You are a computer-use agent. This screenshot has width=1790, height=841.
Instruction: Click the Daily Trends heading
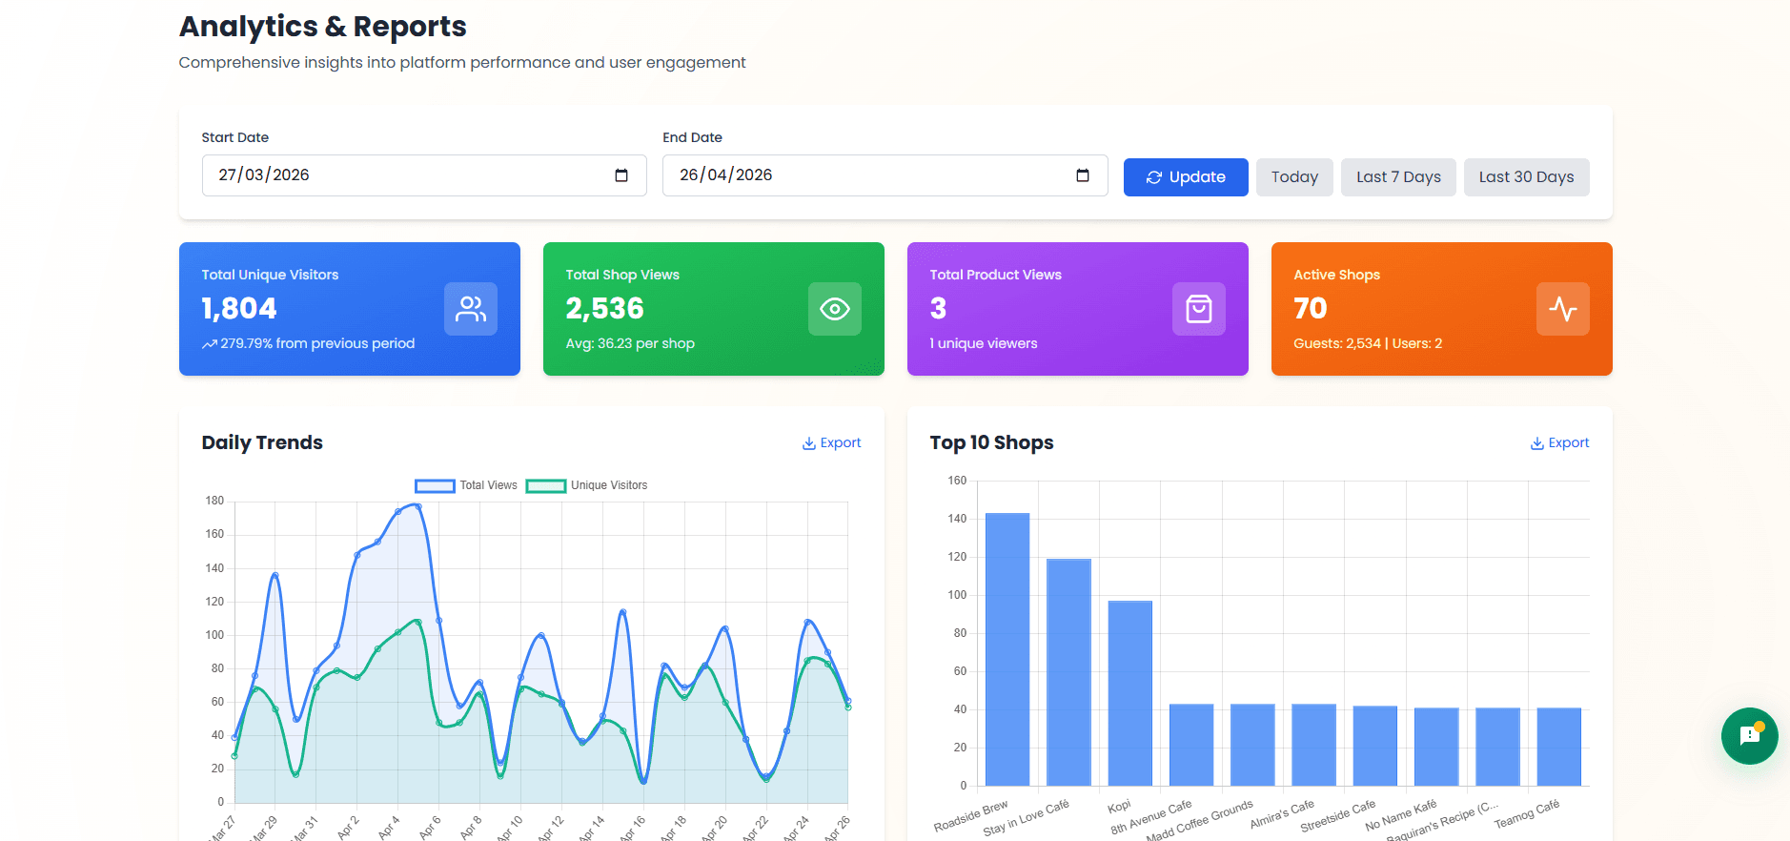point(262,442)
